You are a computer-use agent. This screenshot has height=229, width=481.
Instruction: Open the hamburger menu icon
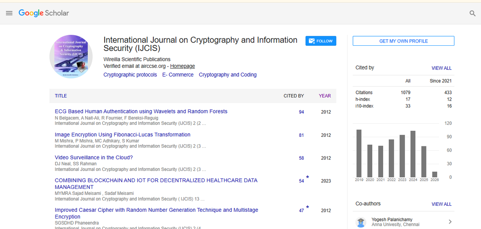(9, 13)
